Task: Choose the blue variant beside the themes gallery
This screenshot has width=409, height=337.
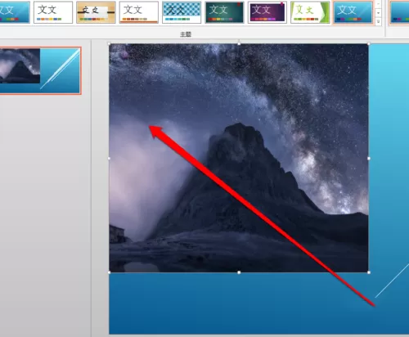Action: click(x=399, y=12)
